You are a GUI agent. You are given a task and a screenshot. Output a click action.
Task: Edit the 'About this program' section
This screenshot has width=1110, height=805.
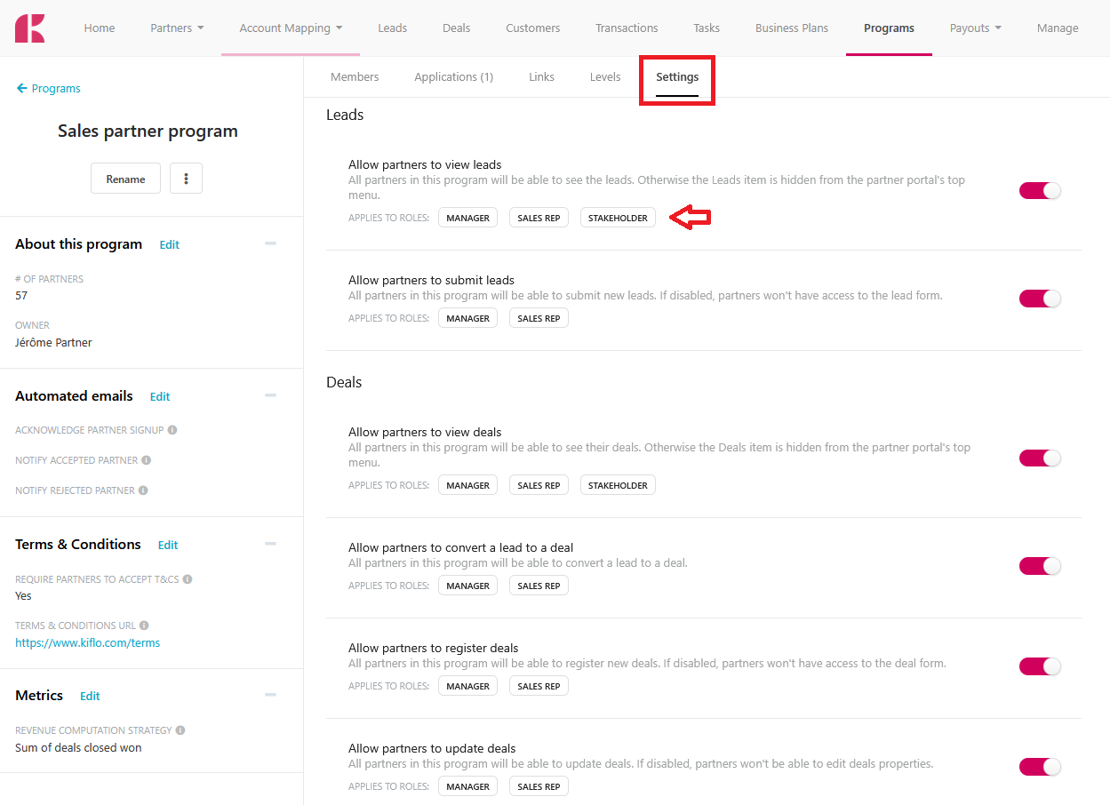click(169, 245)
